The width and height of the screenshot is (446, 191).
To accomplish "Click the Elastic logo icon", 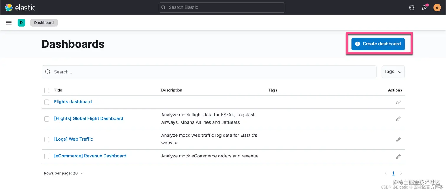I will (x=9, y=7).
